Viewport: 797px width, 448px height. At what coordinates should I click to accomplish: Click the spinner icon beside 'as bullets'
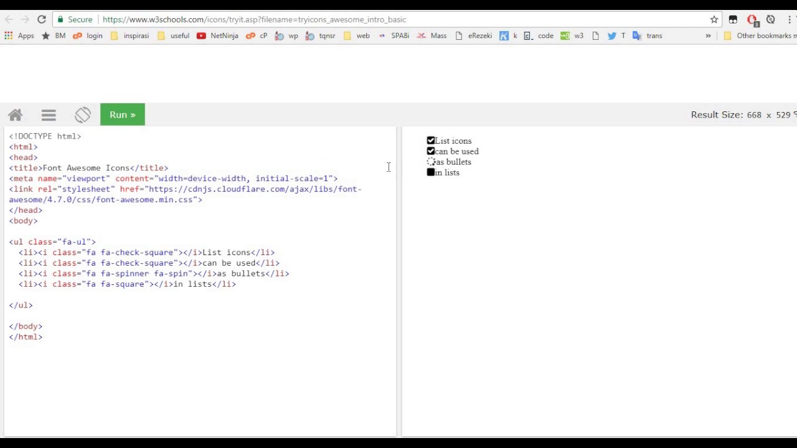431,162
